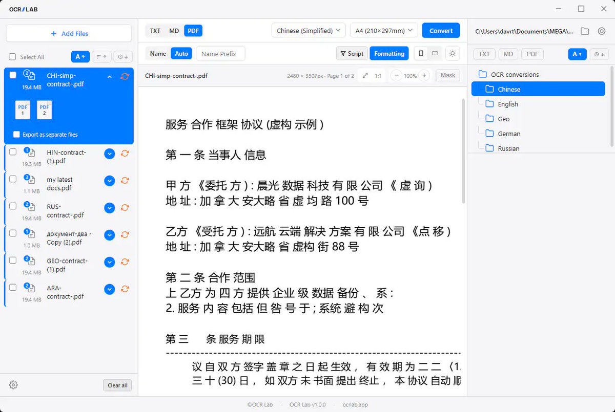This screenshot has height=412, width=615.
Task: Refresh conversion of документ-два - Copy (2).pdf
Action: tap(125, 234)
